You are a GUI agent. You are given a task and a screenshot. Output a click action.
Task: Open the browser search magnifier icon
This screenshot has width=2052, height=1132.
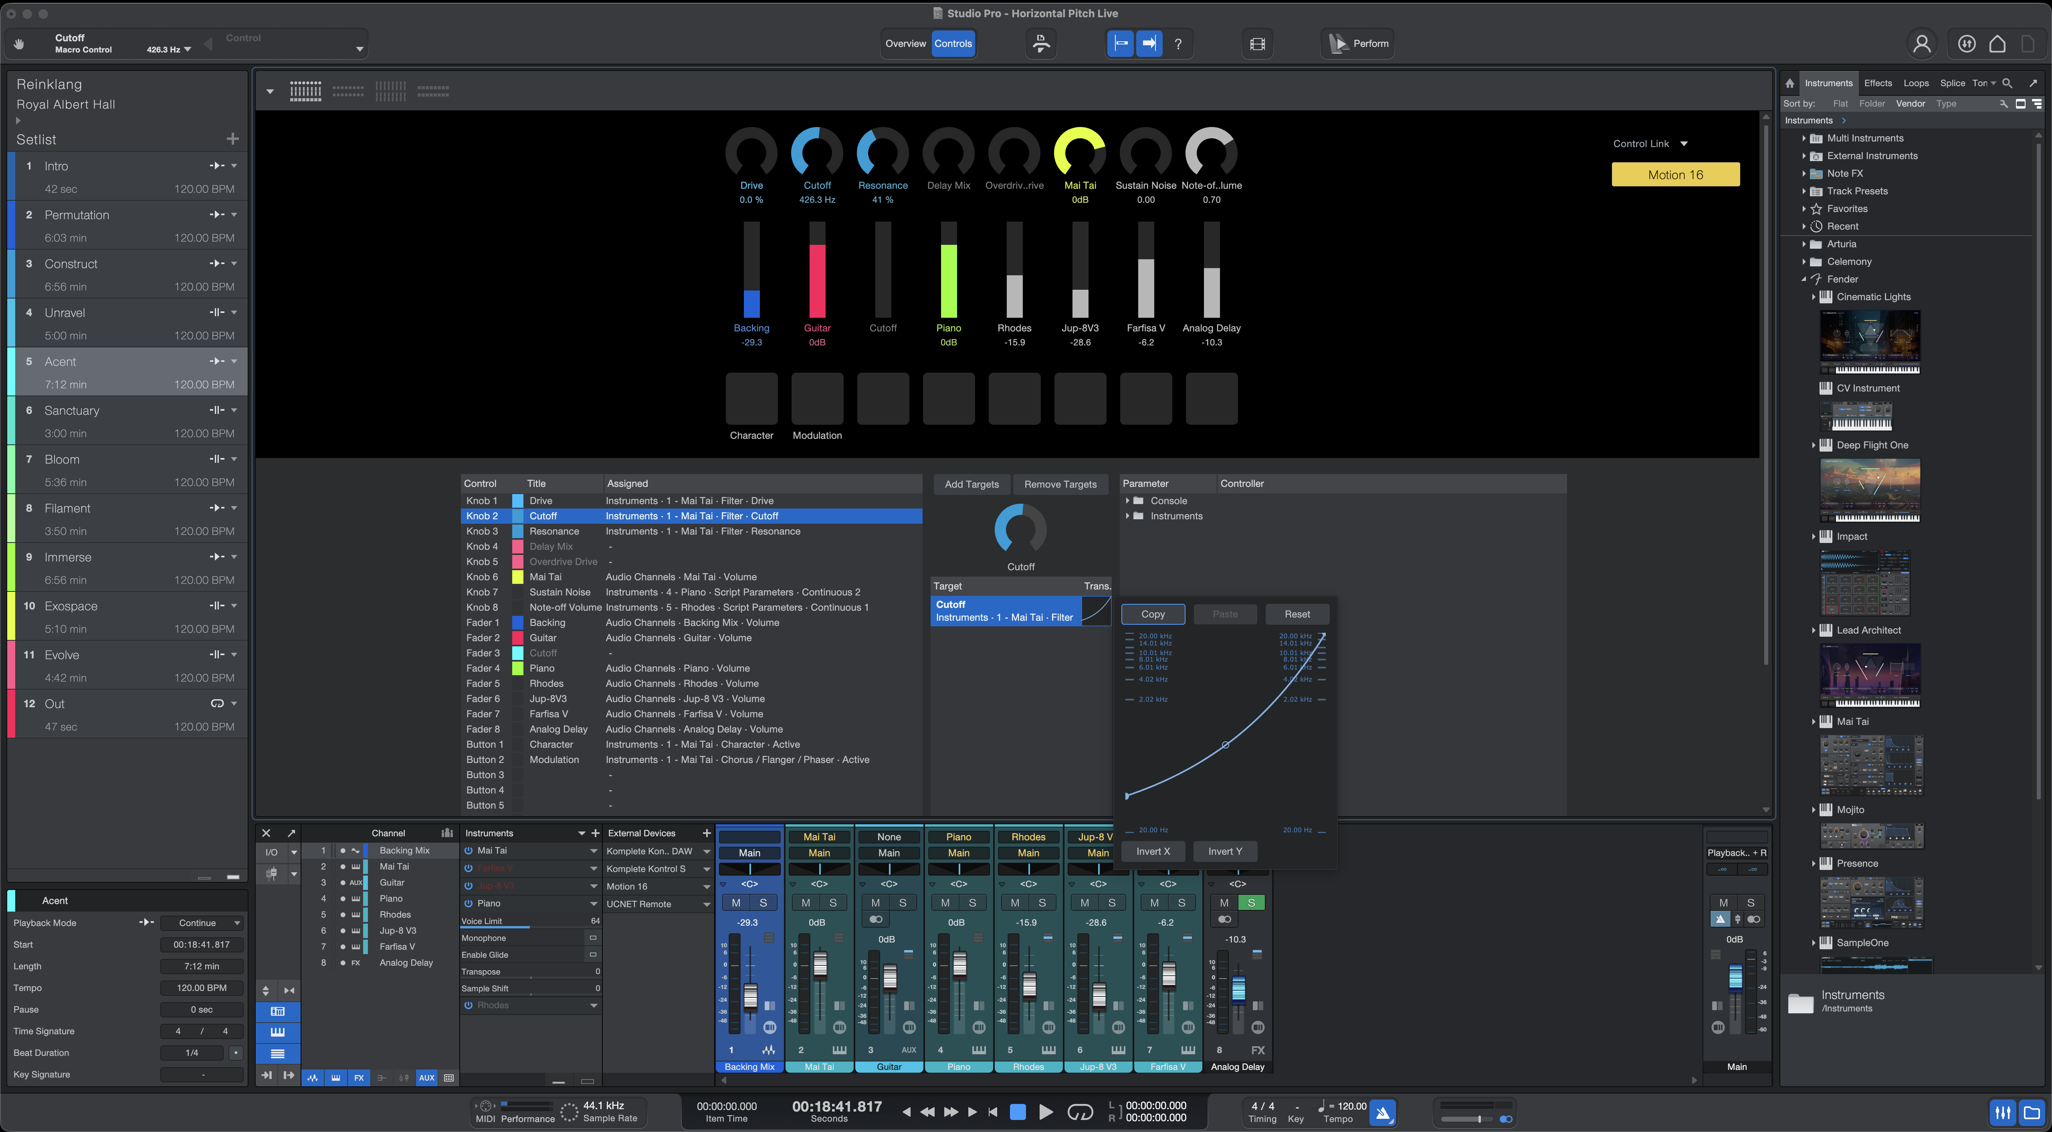[2008, 83]
